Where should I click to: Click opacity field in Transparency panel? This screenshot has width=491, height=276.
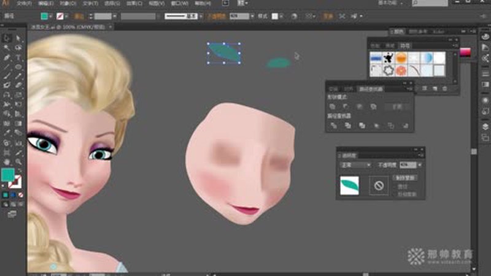click(x=408, y=165)
